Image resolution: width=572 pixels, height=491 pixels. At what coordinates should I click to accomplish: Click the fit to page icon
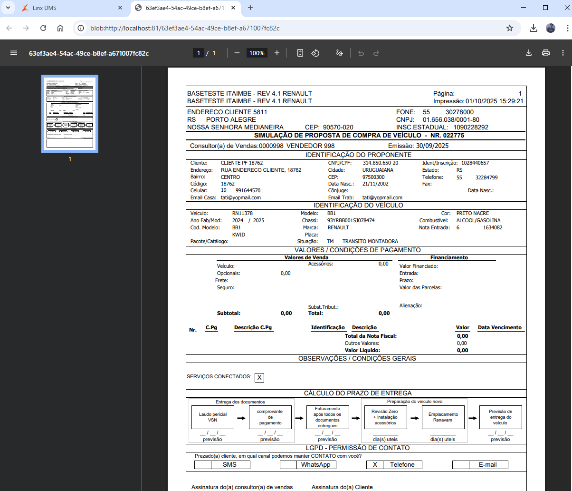(300, 53)
